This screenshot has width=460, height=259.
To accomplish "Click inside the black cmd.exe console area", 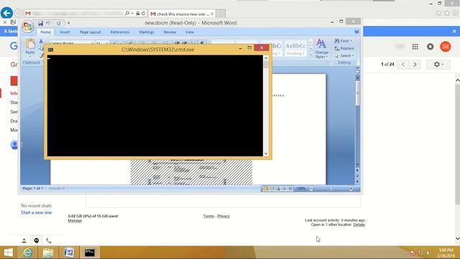I will [155, 106].
